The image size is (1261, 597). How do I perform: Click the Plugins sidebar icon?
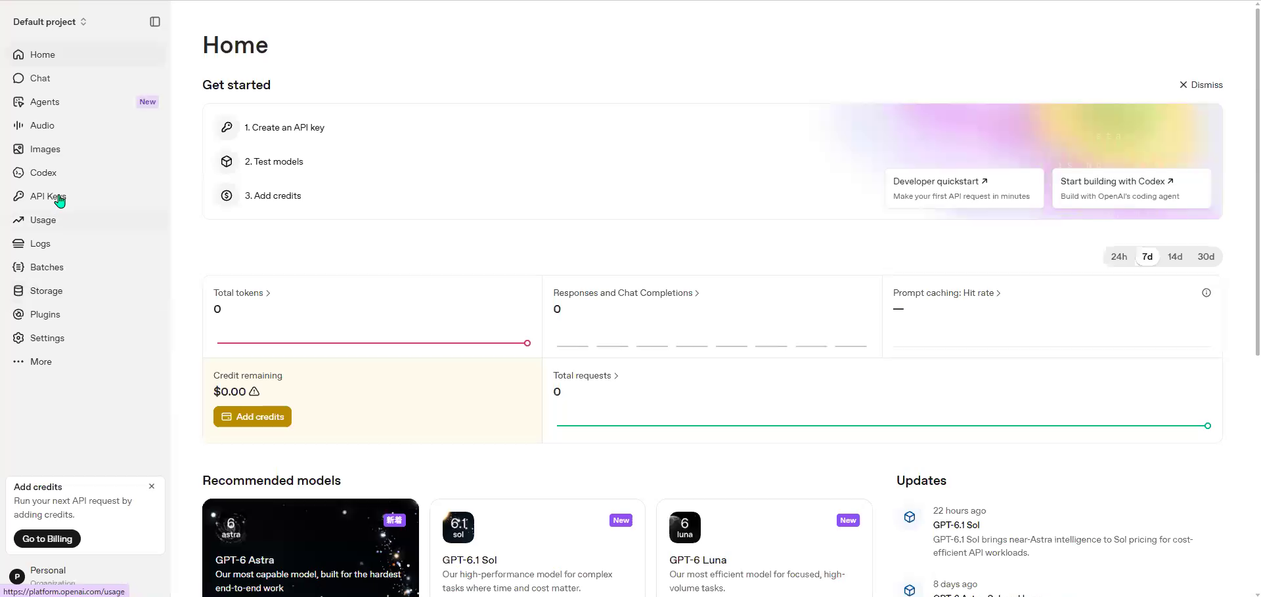pos(18,314)
